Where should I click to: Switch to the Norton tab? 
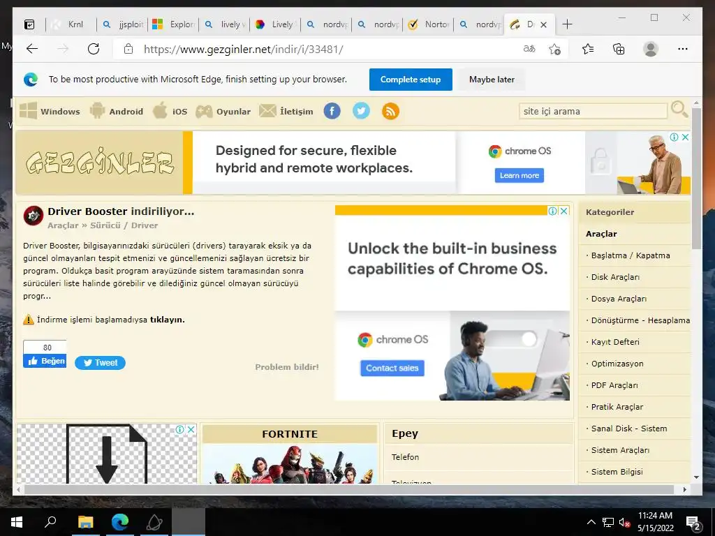coord(429,24)
